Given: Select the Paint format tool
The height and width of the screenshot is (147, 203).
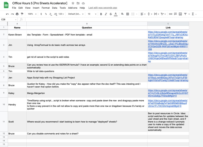Looking at the screenshot, I should tap(22, 14).
